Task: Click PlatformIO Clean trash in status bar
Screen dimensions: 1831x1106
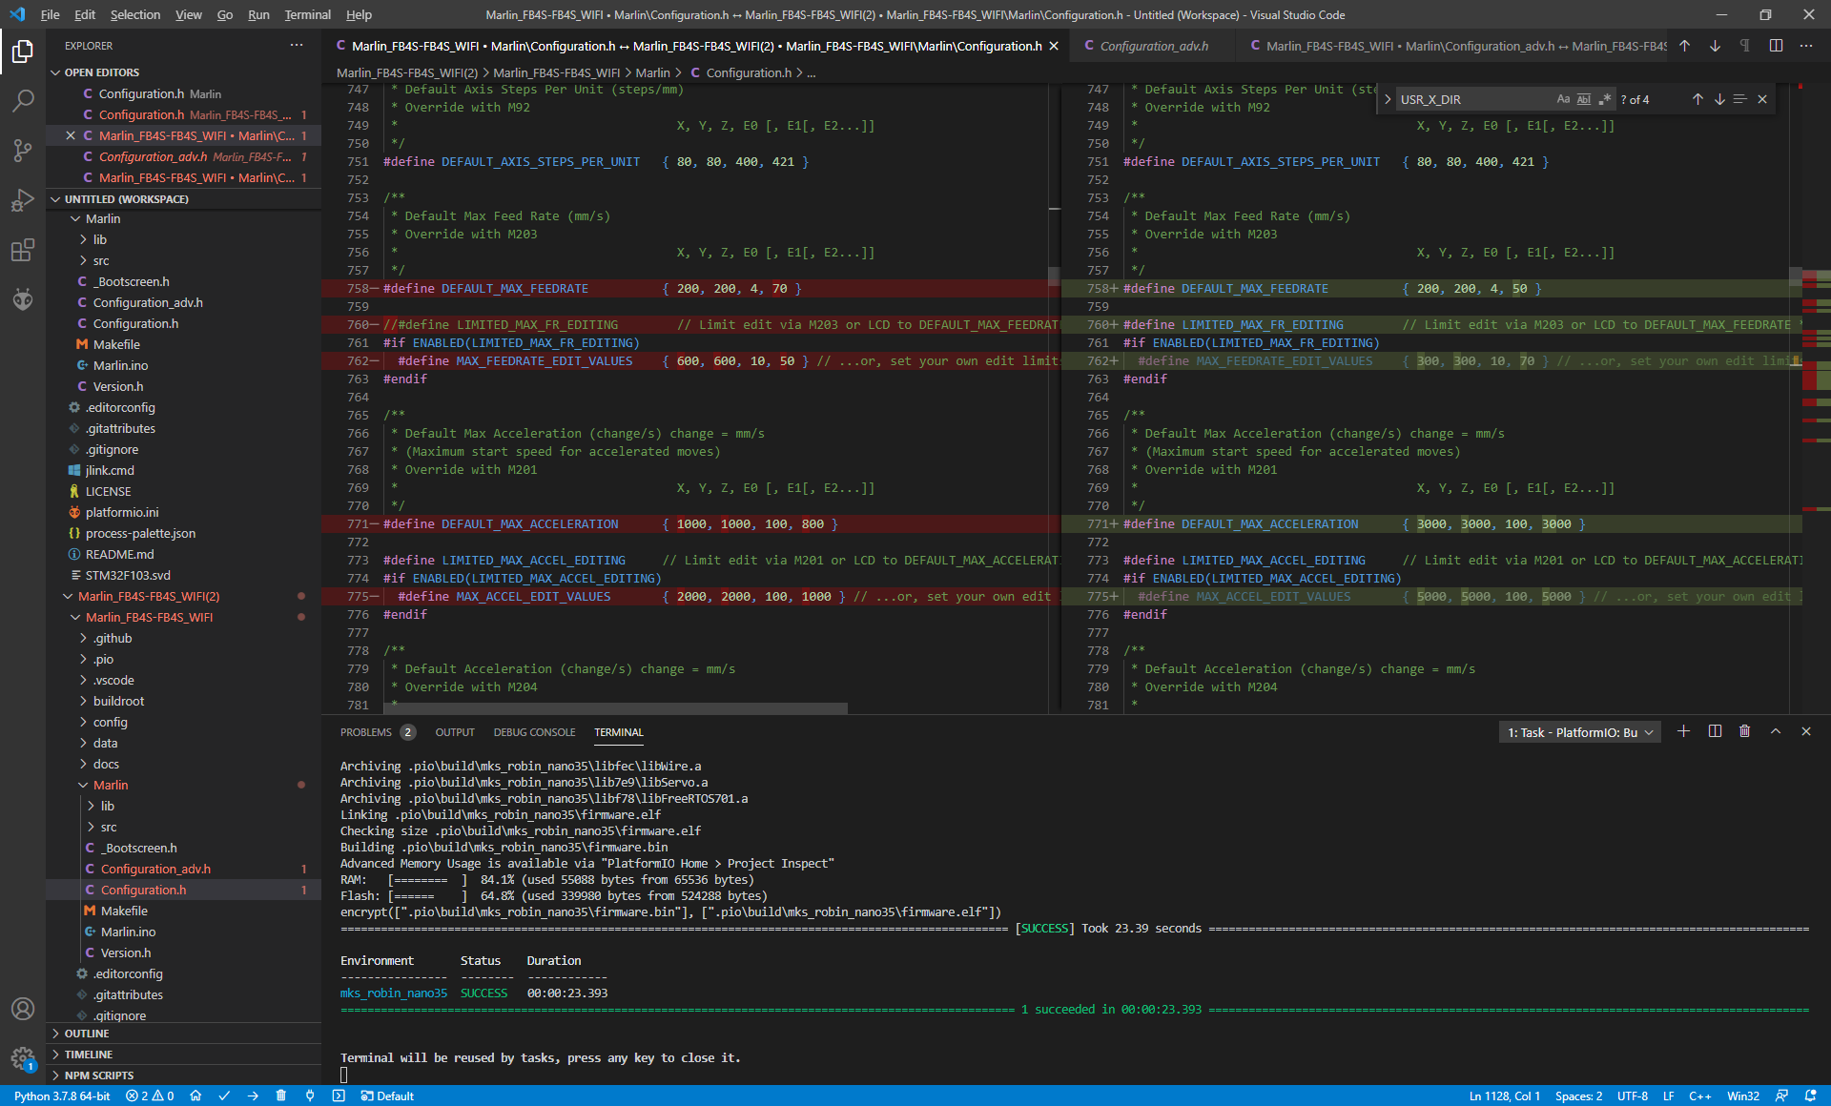Action: click(281, 1096)
